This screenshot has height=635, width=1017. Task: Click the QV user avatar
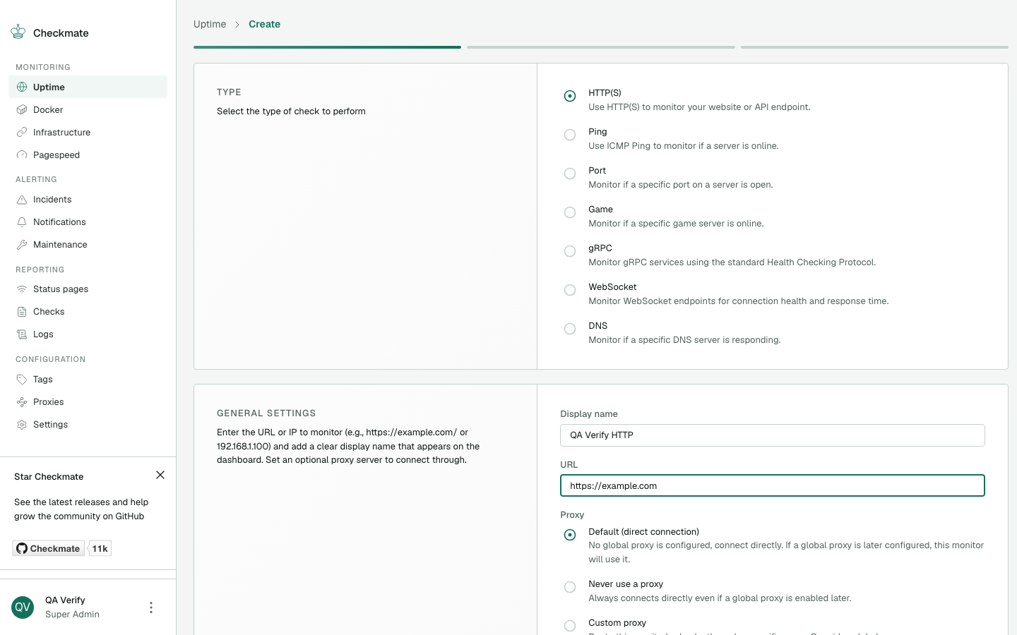click(x=23, y=607)
